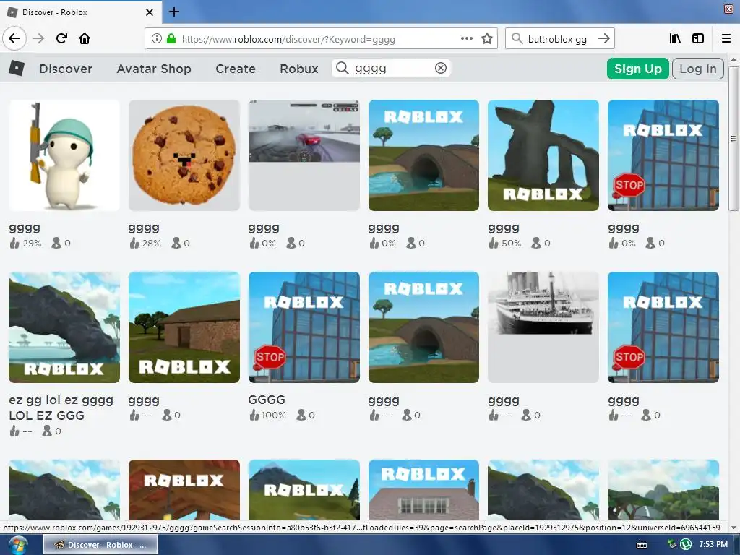Bookmark this page with the star
Screen dimensions: 740x555
click(x=487, y=38)
